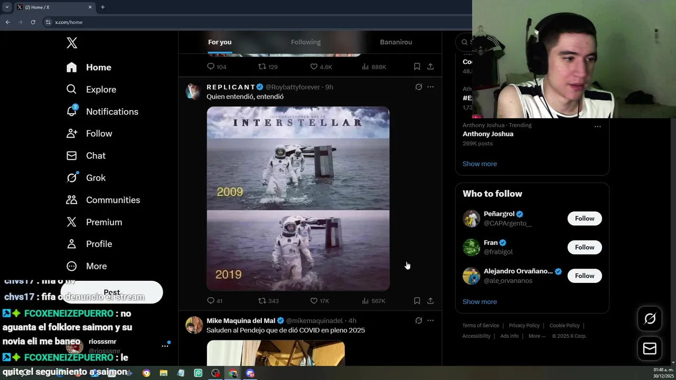Open account menu dots next to riosssmr
The width and height of the screenshot is (676, 380).
tap(165, 346)
